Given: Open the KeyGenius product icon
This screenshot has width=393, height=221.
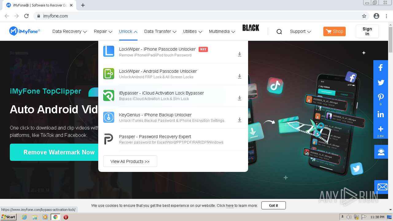Looking at the screenshot, I should coord(109,117).
